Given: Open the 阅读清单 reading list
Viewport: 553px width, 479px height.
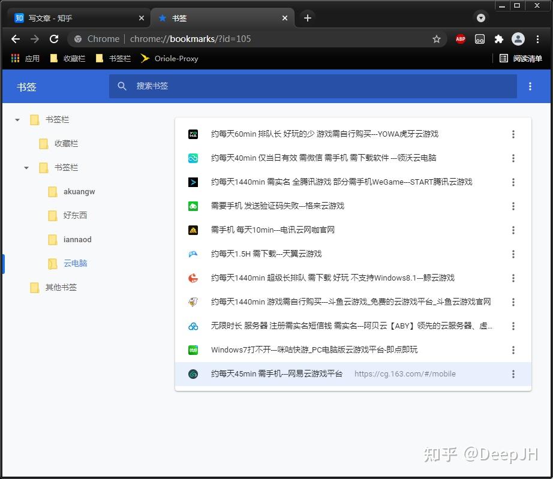Looking at the screenshot, I should pos(521,59).
